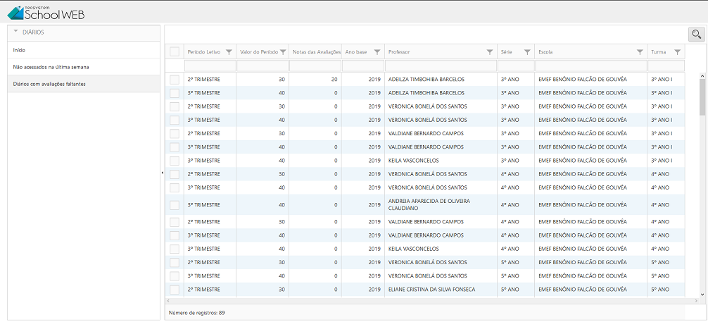Toggle the select-all checkbox in header

175,51
